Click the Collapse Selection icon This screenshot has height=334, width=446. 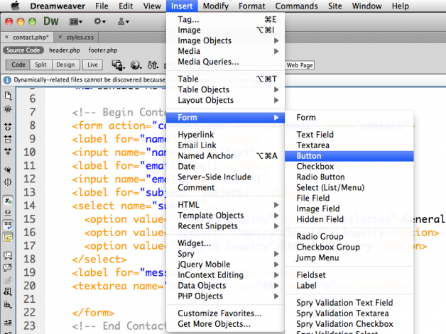click(8, 139)
